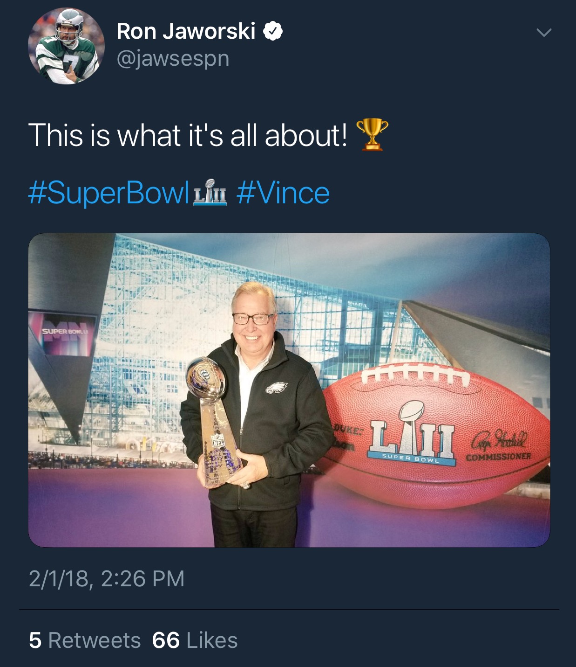Viewport: 576px width, 667px height.
Task: Click the Eagles logo on the jacket
Action: [276, 387]
